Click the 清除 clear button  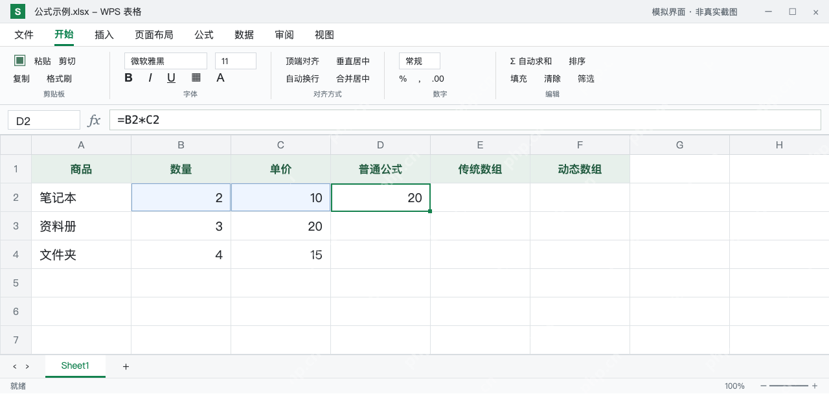(552, 79)
